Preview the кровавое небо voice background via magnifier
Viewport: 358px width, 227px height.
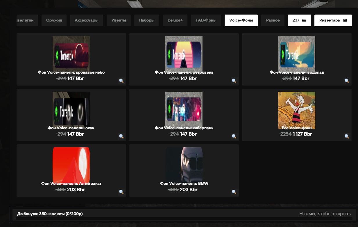121,81
